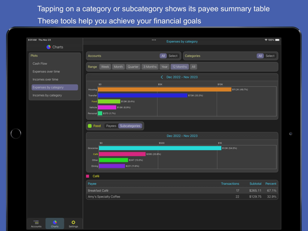Tap the green Other subcategory bar
This screenshot has height=231, width=308.
pos(114,160)
